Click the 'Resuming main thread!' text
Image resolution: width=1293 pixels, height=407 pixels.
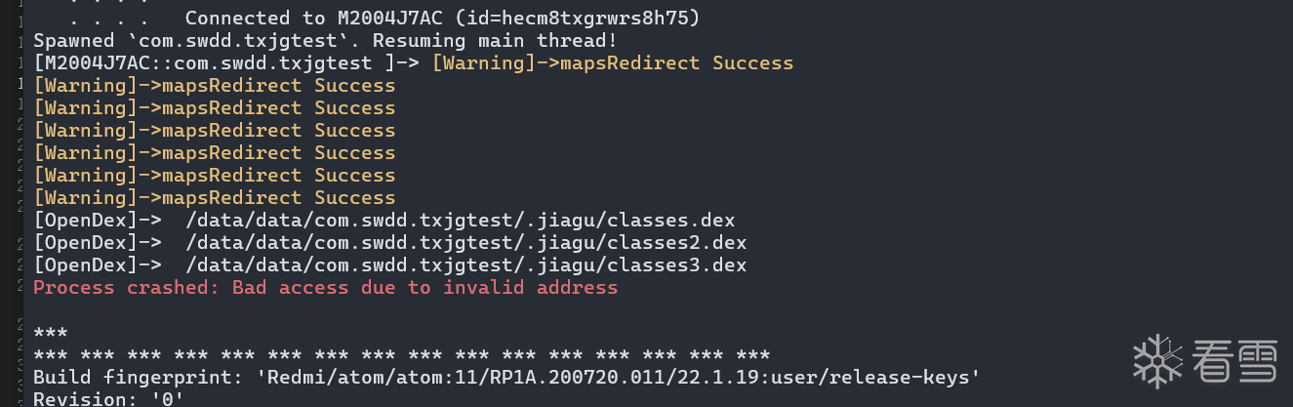(495, 41)
